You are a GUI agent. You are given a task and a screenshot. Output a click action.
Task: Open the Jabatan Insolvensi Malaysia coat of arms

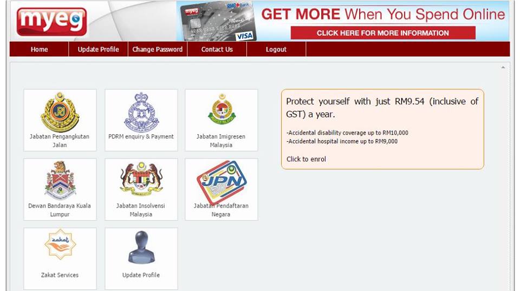(141, 179)
